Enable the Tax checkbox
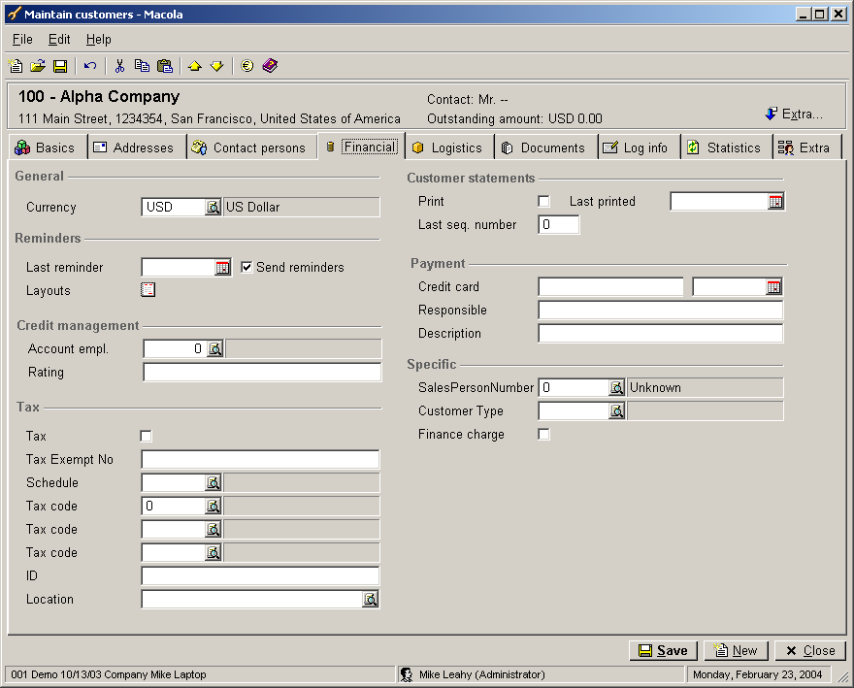Image resolution: width=854 pixels, height=688 pixels. pyautogui.click(x=146, y=437)
